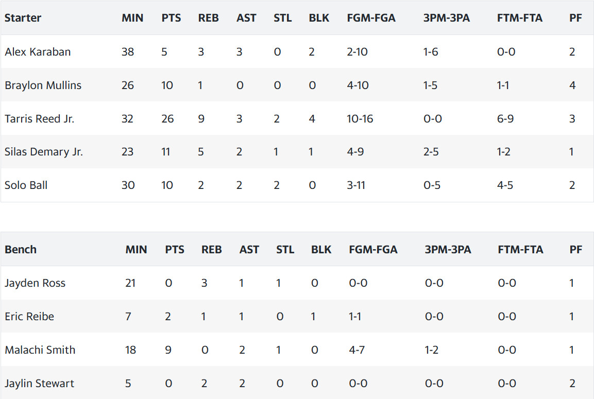Image resolution: width=594 pixels, height=399 pixels.
Task: Select the bench FTM-FTA column header
Action: click(x=520, y=250)
